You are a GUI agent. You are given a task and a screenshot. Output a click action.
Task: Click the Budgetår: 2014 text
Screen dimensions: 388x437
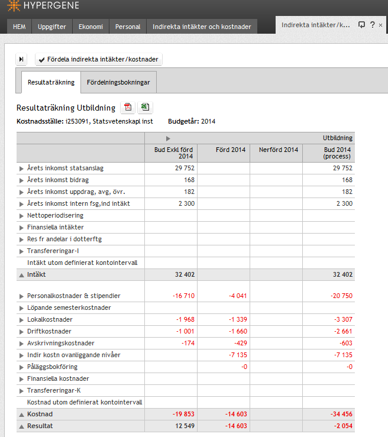[x=192, y=121]
